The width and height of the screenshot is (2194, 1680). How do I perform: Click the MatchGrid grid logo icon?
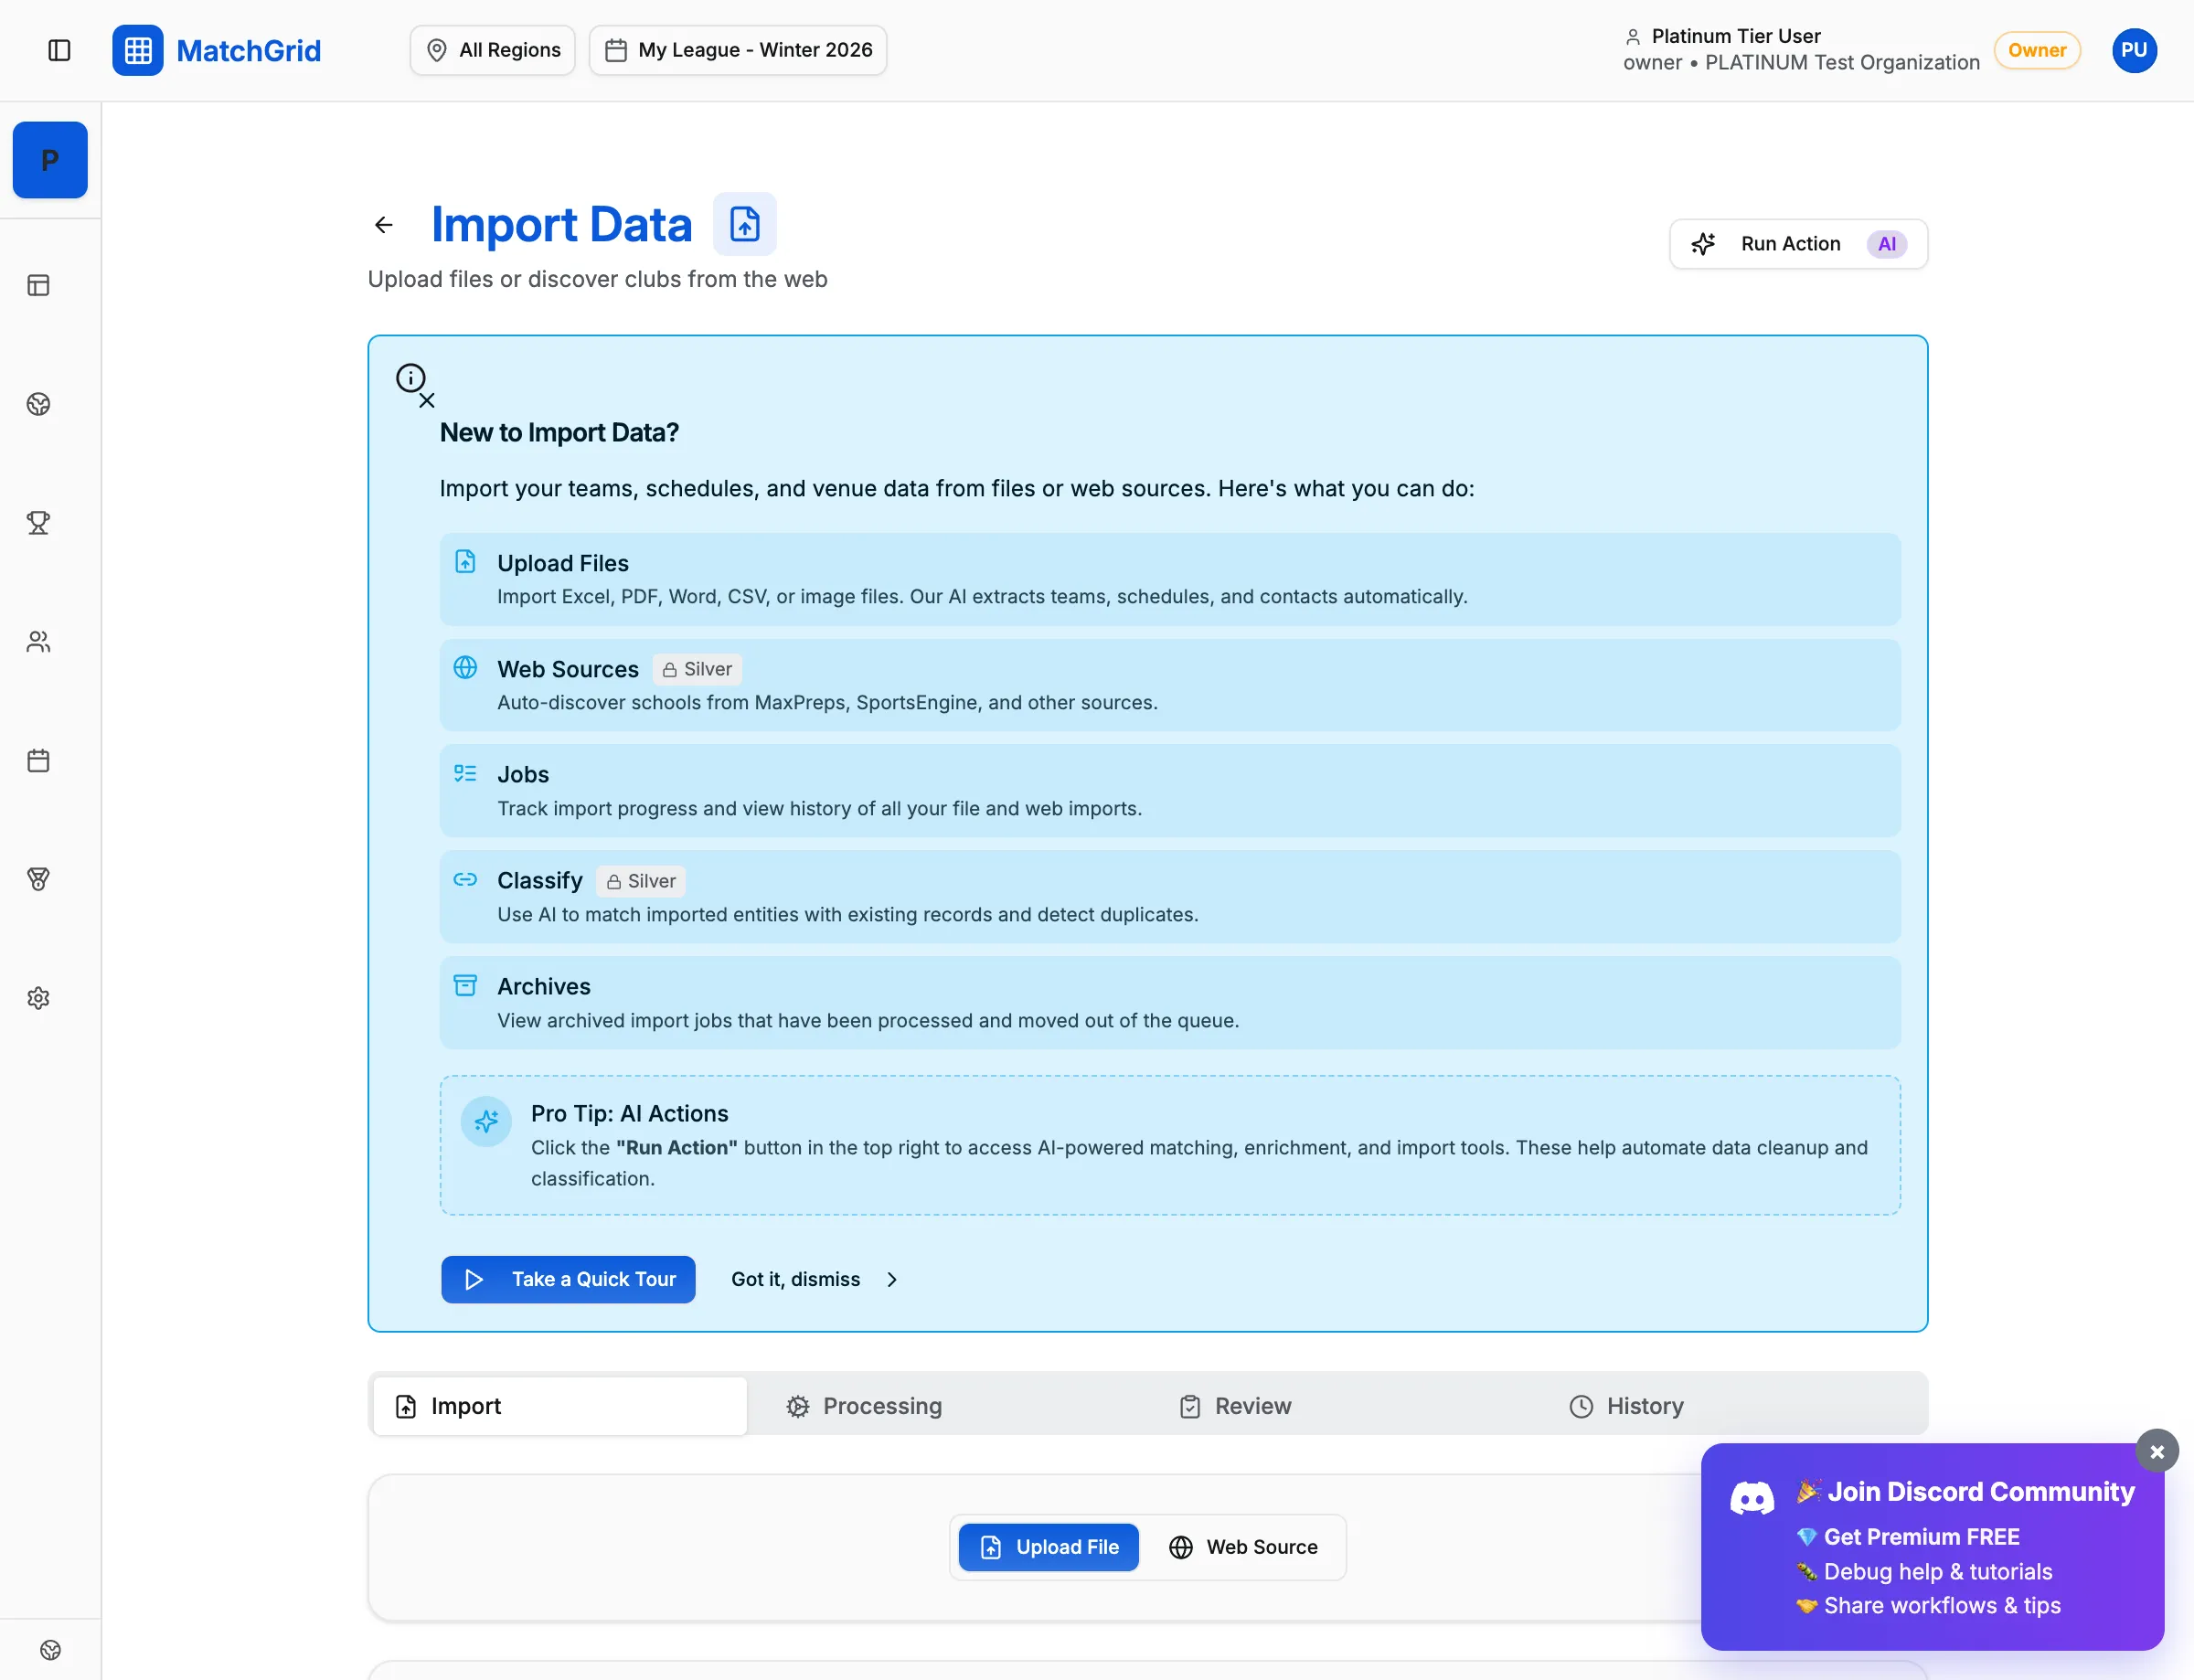pyautogui.click(x=137, y=50)
